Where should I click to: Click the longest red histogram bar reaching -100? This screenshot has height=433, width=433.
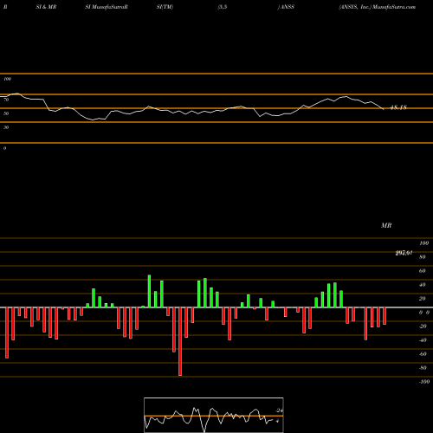180,341
